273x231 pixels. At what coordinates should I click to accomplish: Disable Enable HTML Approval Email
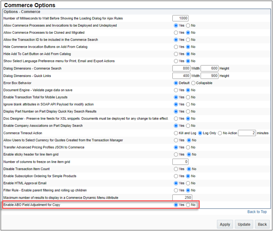pyautogui.click(x=188, y=183)
